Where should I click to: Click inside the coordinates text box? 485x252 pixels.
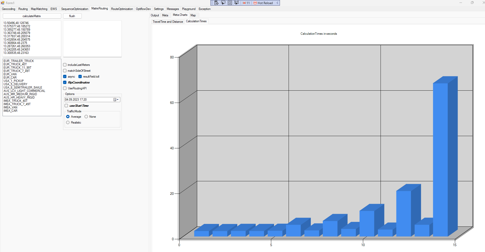(x=32, y=38)
